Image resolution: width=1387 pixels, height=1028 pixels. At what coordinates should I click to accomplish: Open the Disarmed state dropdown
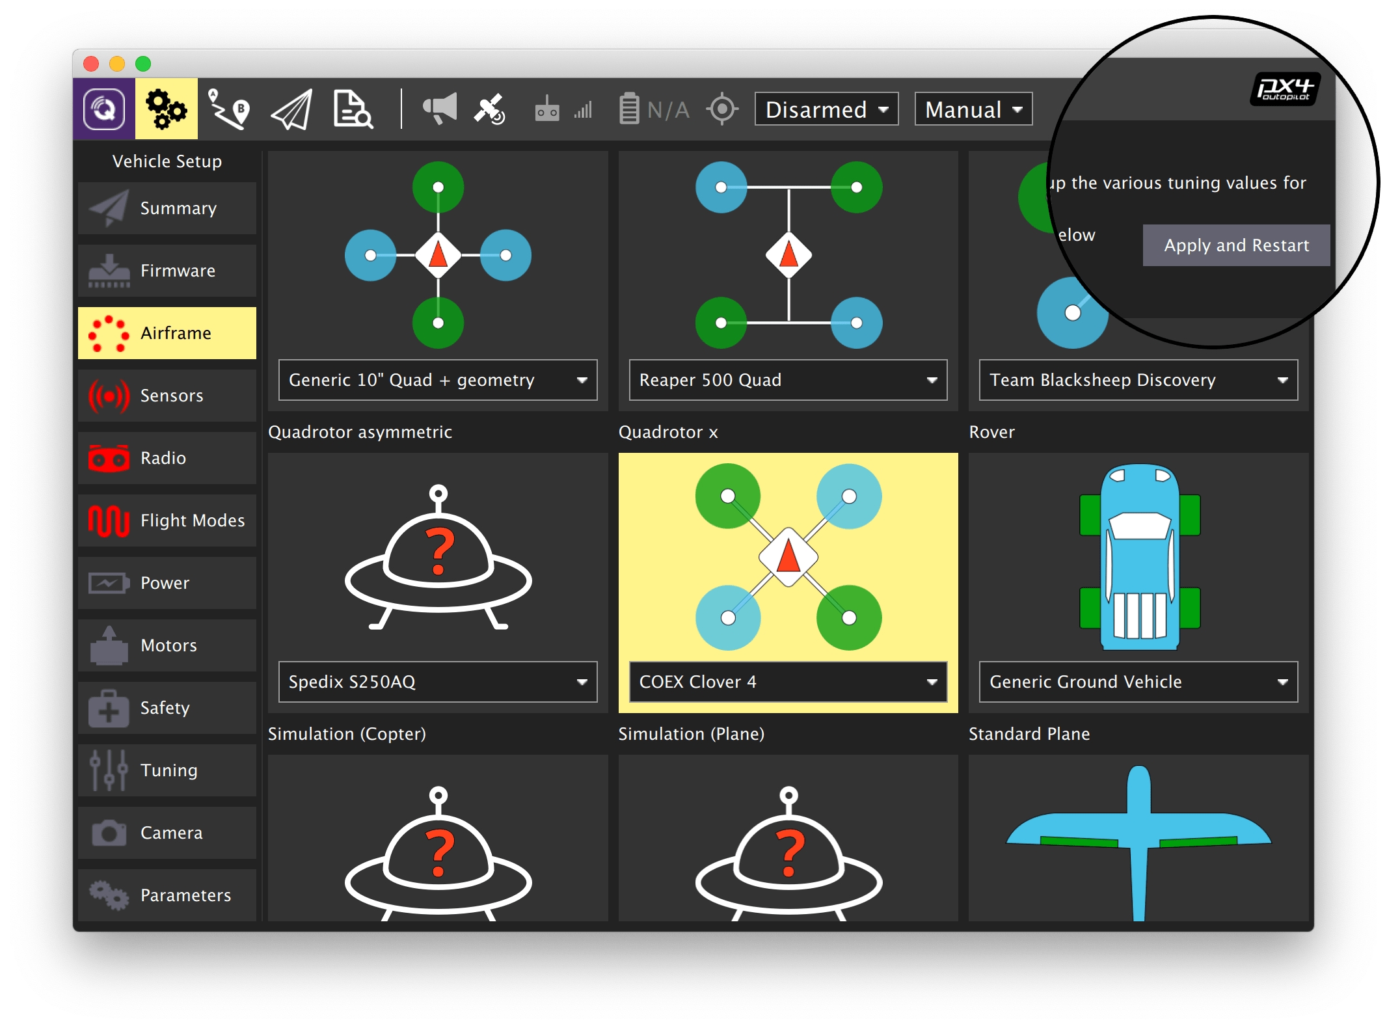click(x=826, y=109)
